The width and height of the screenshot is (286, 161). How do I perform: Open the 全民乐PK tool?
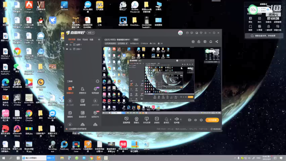(95, 114)
